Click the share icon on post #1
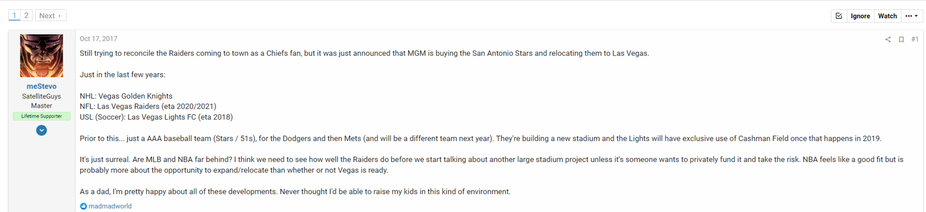926x212 pixels. [888, 40]
